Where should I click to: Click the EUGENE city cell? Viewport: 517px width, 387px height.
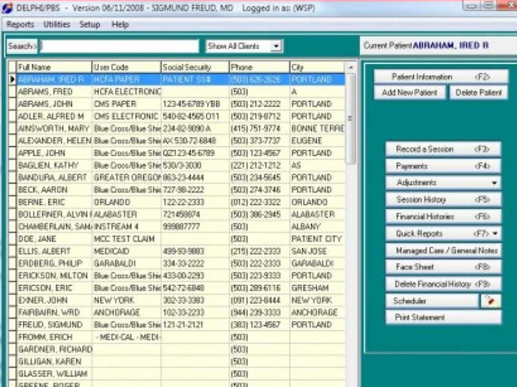click(317, 141)
